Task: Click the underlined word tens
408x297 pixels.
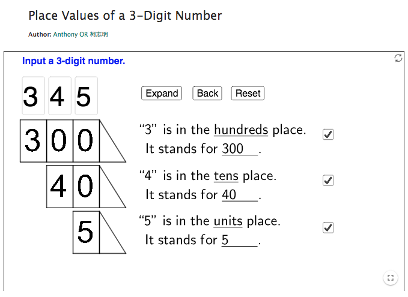Action: click(x=226, y=176)
